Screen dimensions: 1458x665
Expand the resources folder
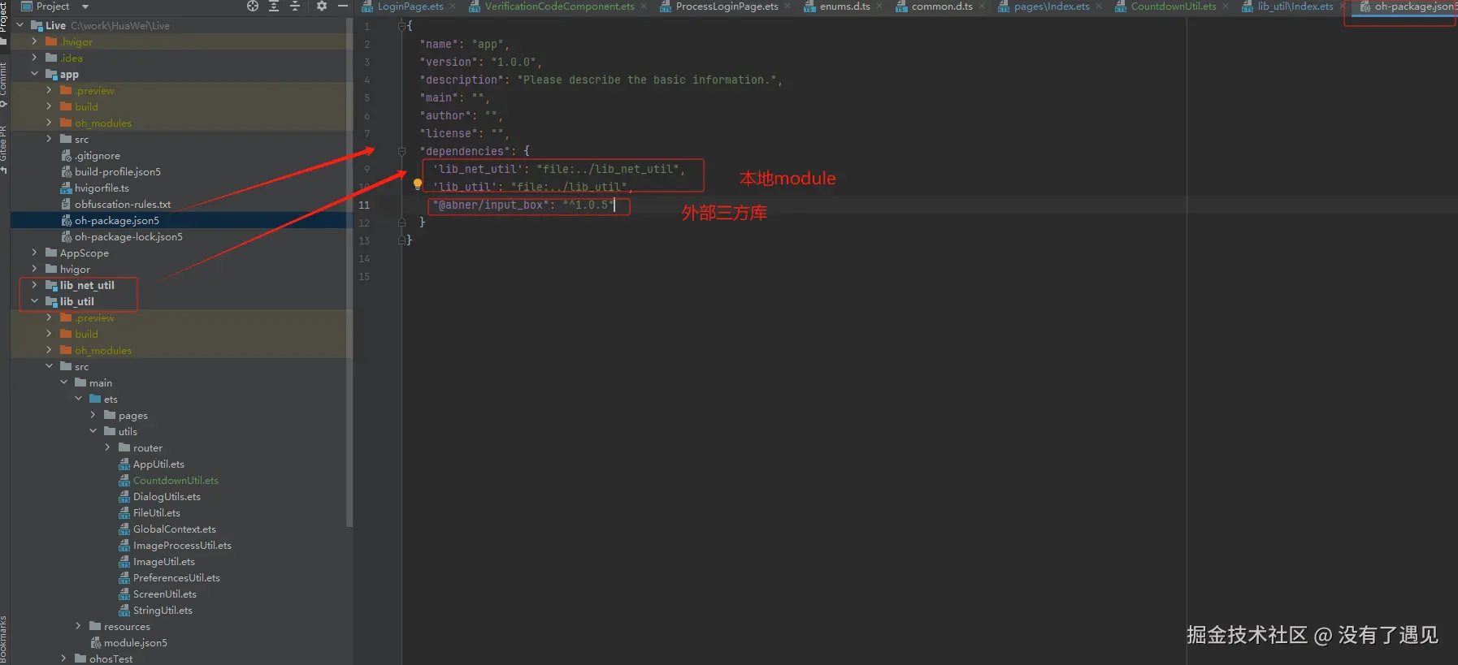(x=78, y=626)
